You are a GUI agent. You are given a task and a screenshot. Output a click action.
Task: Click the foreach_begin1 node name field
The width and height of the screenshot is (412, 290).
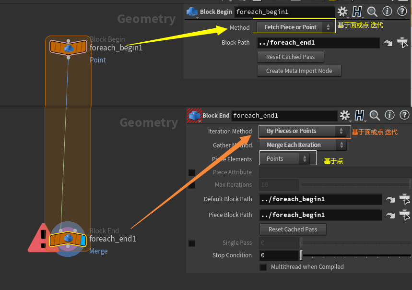point(284,12)
